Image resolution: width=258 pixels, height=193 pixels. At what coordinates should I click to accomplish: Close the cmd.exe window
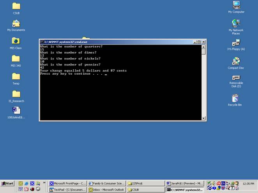203,42
